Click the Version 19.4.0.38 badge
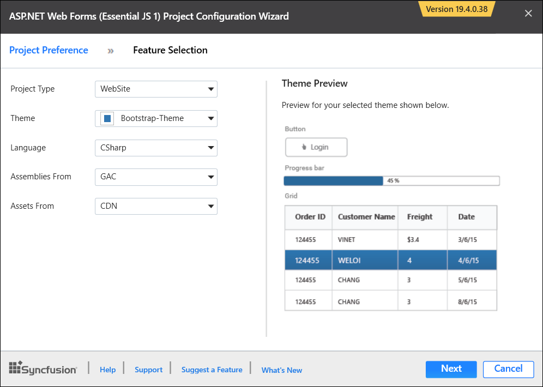 [x=457, y=9]
